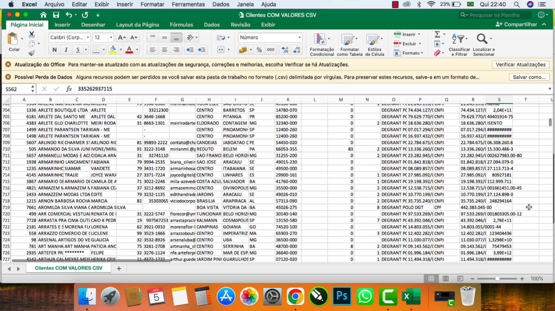The width and height of the screenshot is (555, 311).
Task: Click the Format Painter brush icon
Action: [x=32, y=53]
